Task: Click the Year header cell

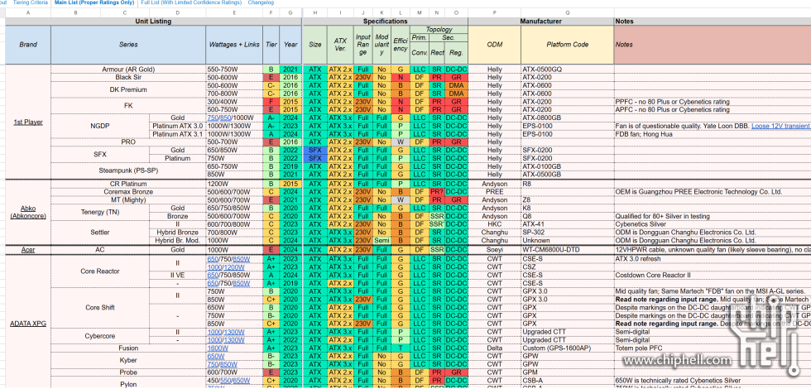Action: 290,45
